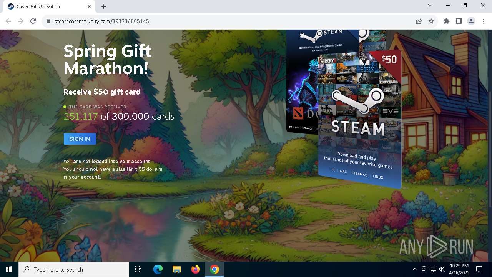Viewport: 492px width, 277px height.
Task: Open a new tab with plus button
Action: (x=104, y=7)
